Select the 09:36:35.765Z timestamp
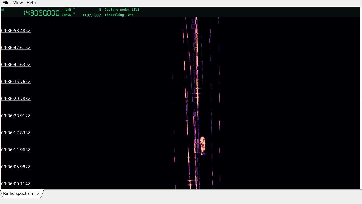This screenshot has width=362, height=204. [16, 82]
